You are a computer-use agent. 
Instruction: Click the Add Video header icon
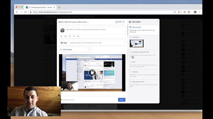coord(130,22)
